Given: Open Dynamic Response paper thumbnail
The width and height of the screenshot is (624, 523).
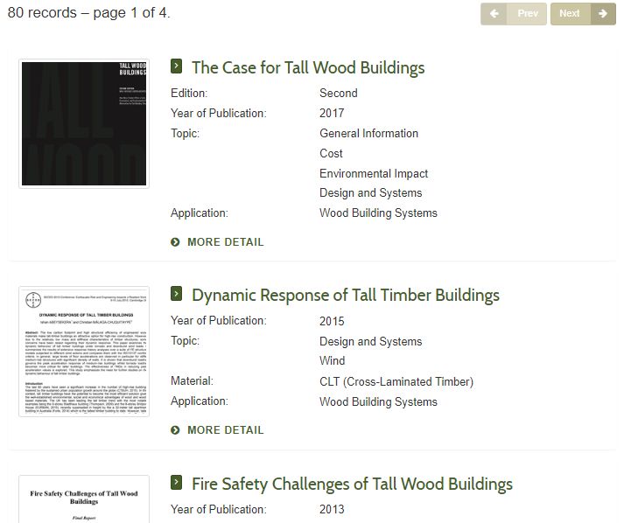Looking at the screenshot, I should click(84, 352).
